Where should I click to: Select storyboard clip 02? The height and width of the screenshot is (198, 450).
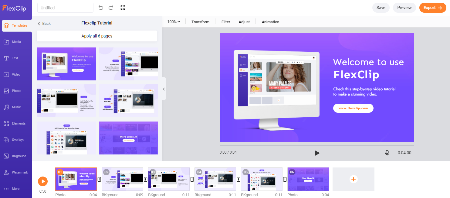click(x=122, y=179)
